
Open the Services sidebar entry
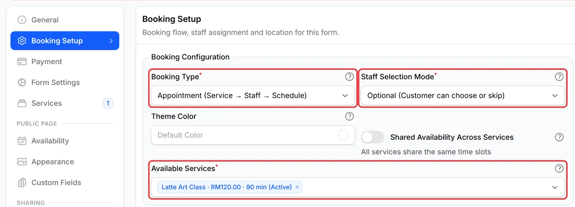click(x=65, y=103)
